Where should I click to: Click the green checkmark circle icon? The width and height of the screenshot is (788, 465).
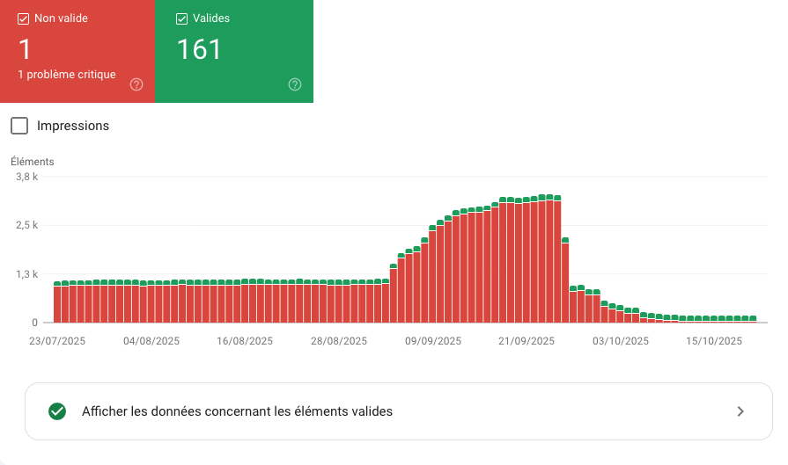pos(57,411)
